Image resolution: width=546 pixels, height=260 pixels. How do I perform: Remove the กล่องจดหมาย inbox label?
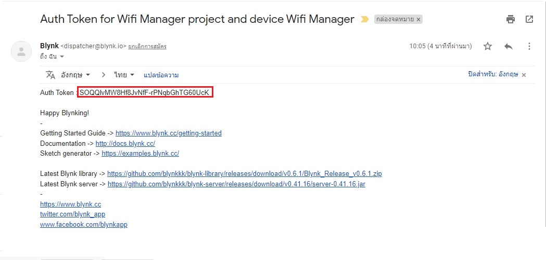[418, 19]
